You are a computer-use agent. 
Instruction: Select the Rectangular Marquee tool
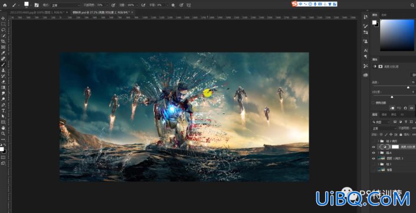[3, 24]
